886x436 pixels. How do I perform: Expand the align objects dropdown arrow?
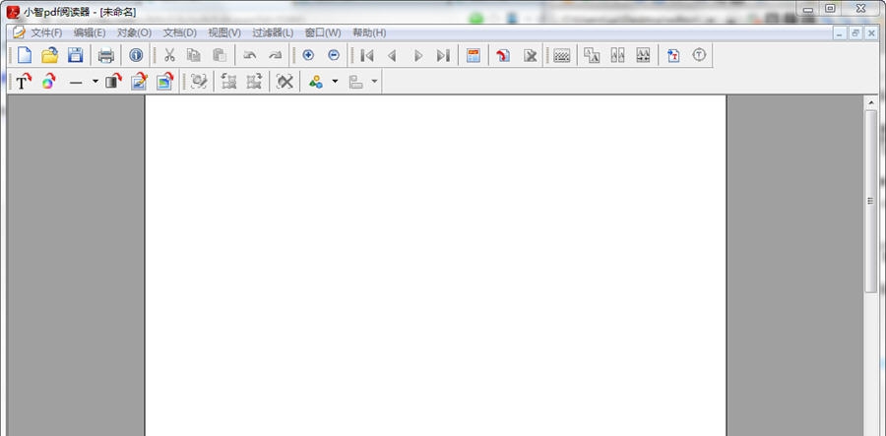tap(374, 82)
